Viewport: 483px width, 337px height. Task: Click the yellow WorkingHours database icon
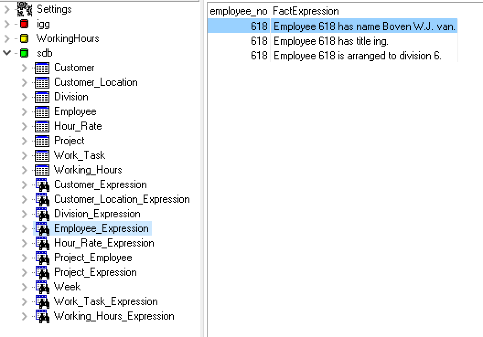24,38
